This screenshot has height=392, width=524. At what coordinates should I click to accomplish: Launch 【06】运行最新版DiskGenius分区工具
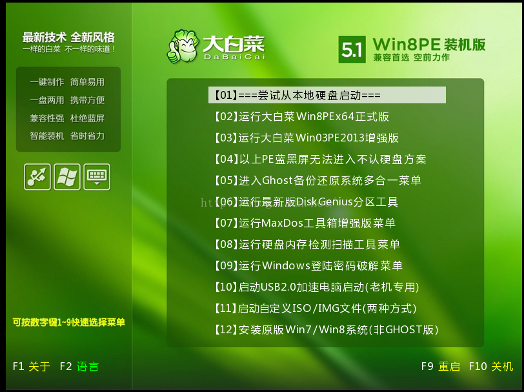pyautogui.click(x=306, y=201)
